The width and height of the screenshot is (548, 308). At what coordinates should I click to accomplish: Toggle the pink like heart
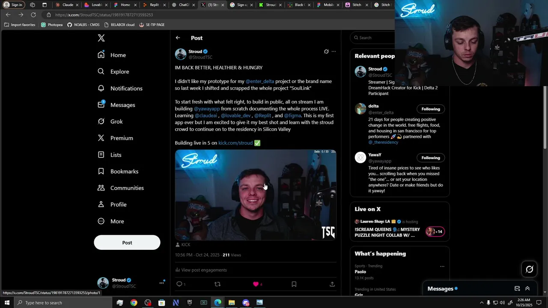(256, 284)
